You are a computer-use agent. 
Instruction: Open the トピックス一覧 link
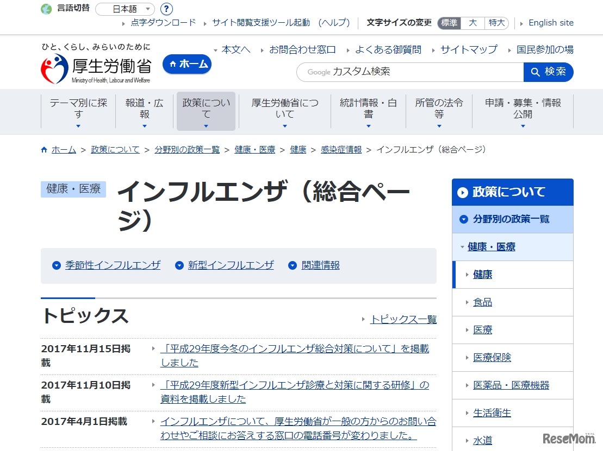coord(403,319)
